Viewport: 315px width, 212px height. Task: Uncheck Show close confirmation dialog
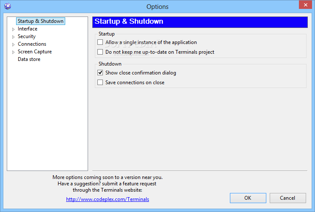pos(100,72)
